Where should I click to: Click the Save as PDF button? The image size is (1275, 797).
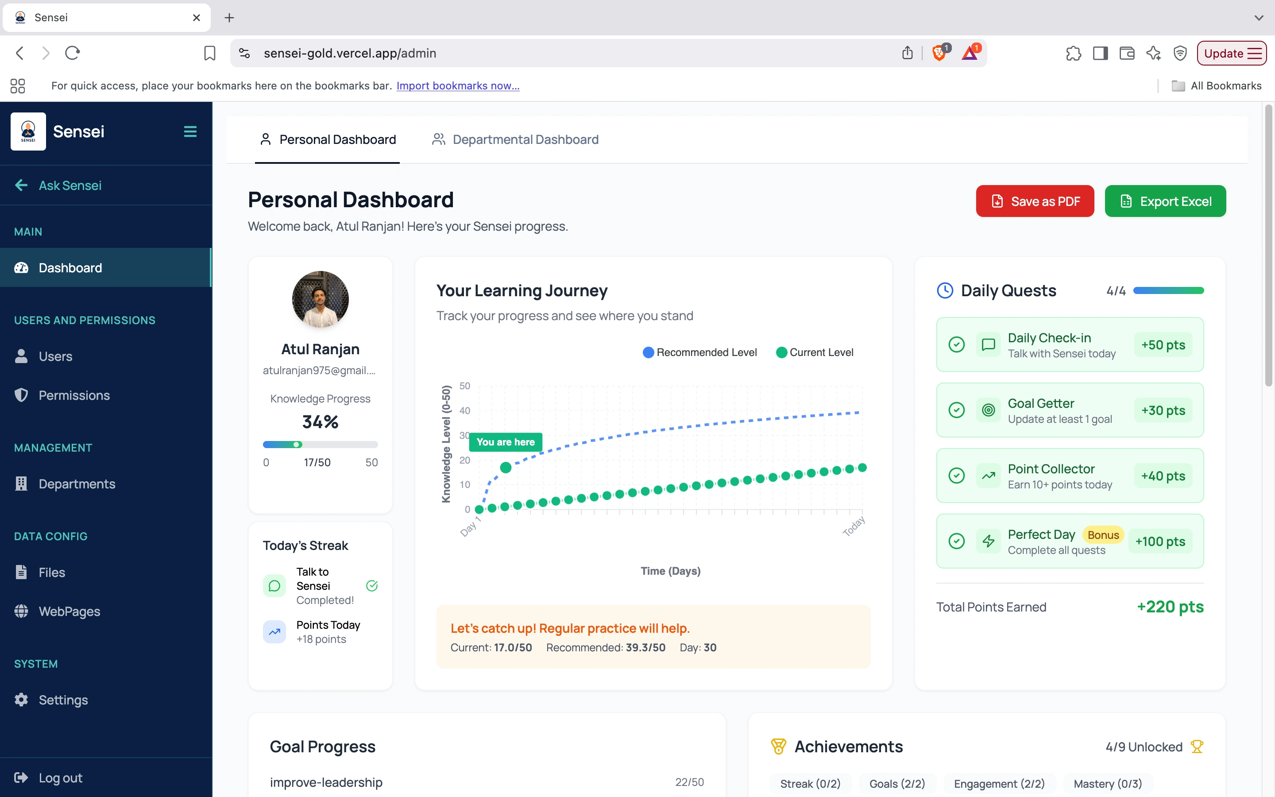pos(1034,201)
